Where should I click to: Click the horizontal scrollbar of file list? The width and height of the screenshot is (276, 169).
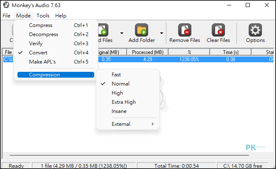tap(129, 155)
